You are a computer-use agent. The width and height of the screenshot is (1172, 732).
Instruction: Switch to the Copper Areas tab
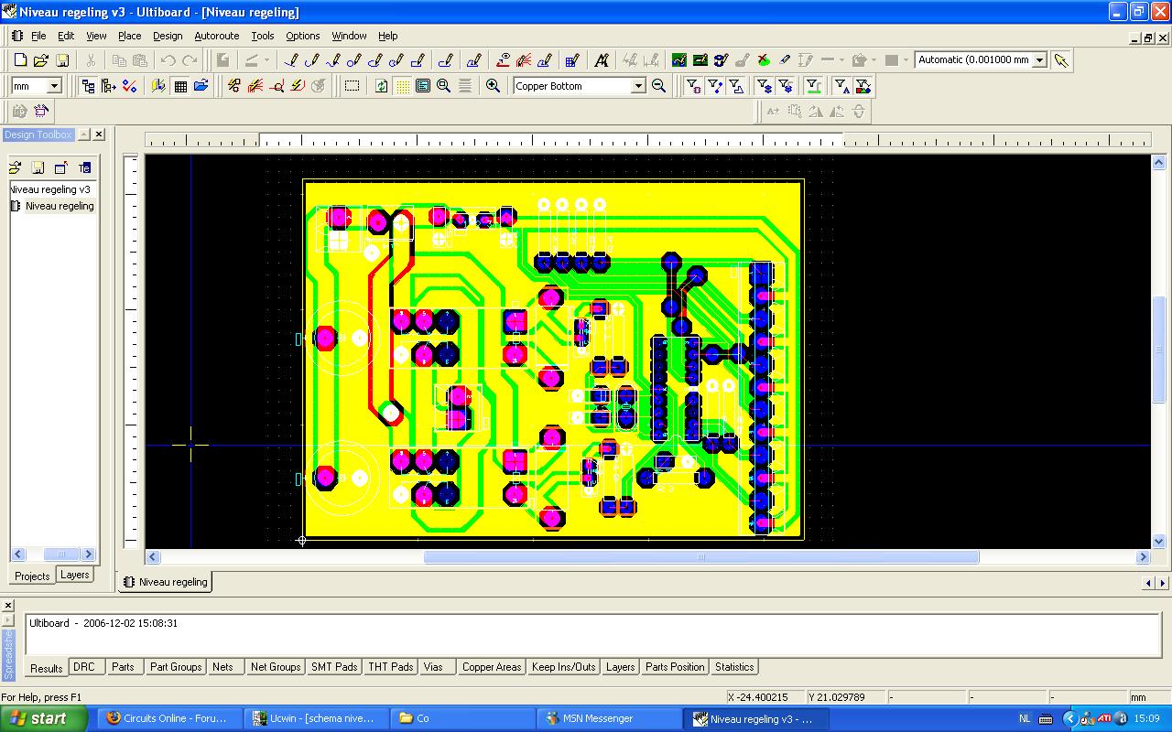click(x=491, y=667)
